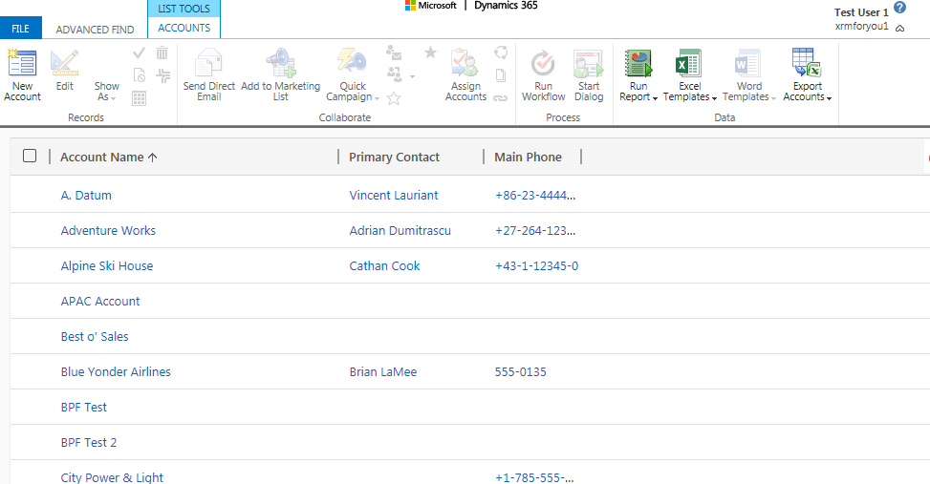Click phone number starting +86-23-4444

coord(535,195)
